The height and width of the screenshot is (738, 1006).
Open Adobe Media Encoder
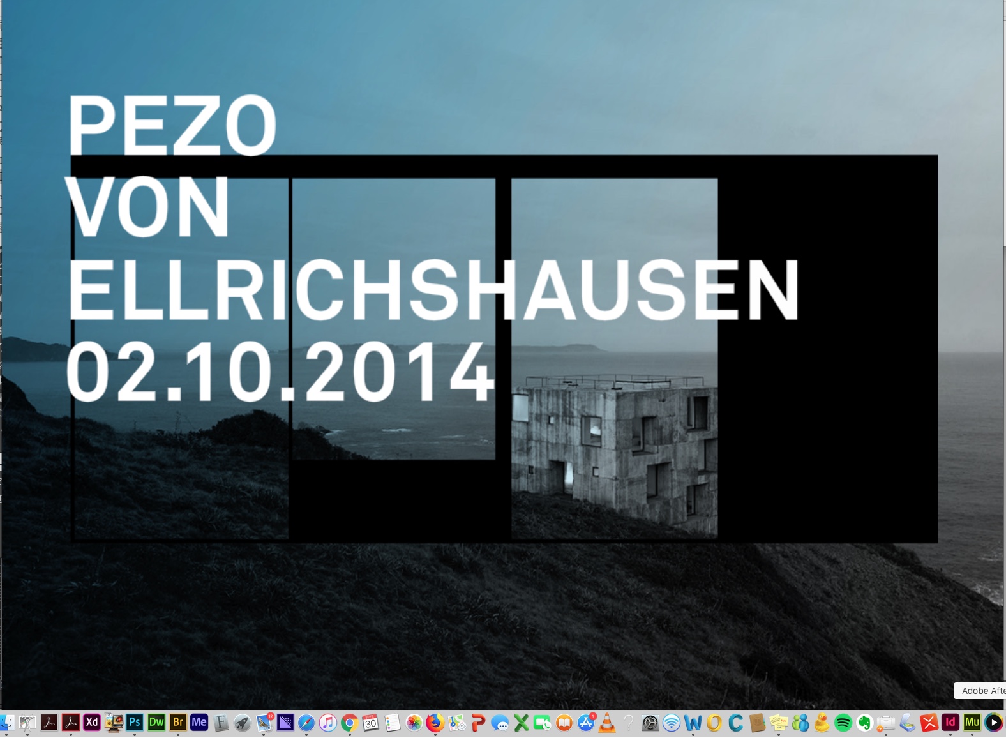click(x=199, y=722)
